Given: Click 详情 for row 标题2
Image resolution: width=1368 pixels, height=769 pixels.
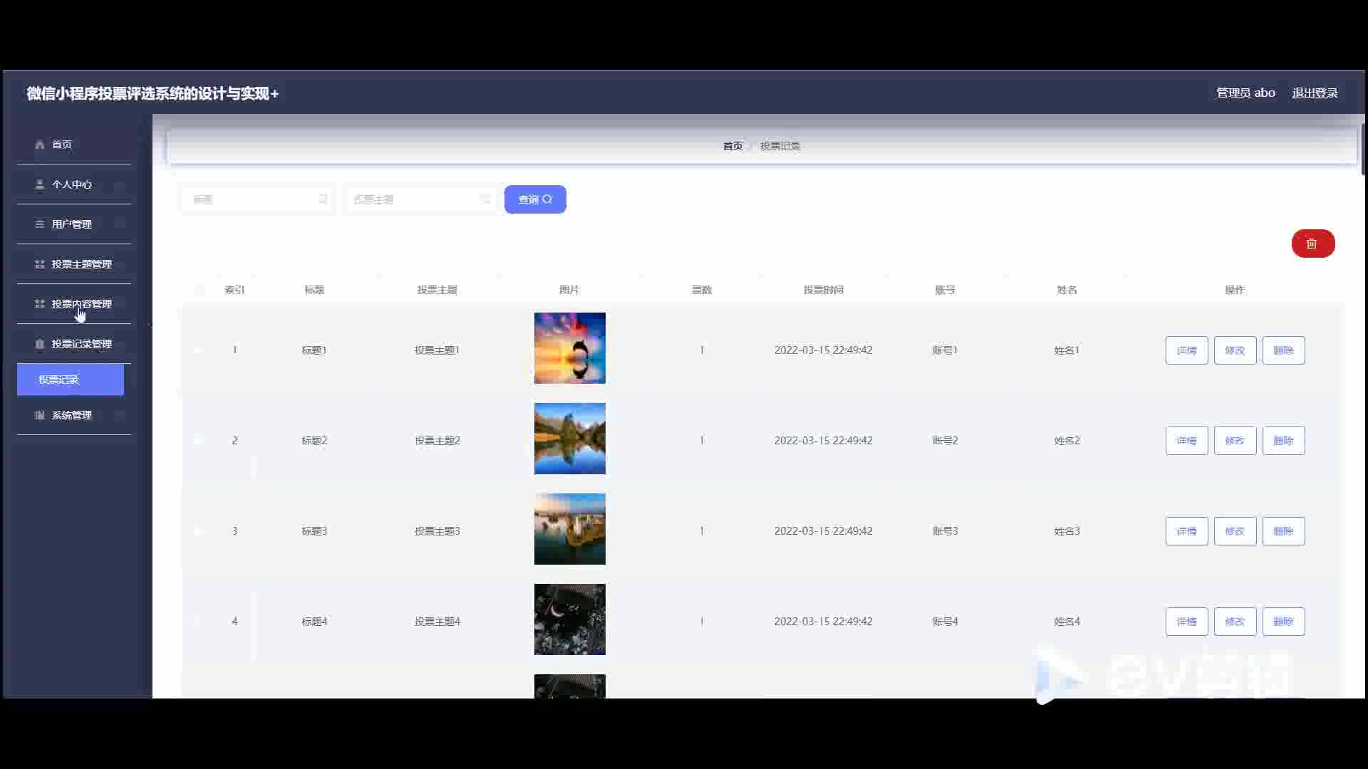Looking at the screenshot, I should [x=1187, y=441].
